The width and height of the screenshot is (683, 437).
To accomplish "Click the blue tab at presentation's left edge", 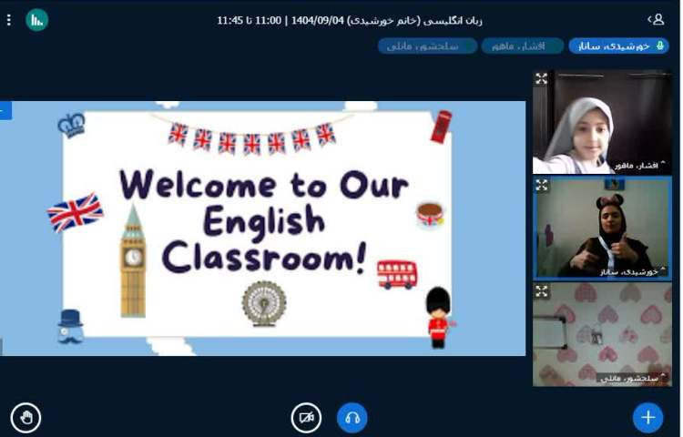I will 5,111.
